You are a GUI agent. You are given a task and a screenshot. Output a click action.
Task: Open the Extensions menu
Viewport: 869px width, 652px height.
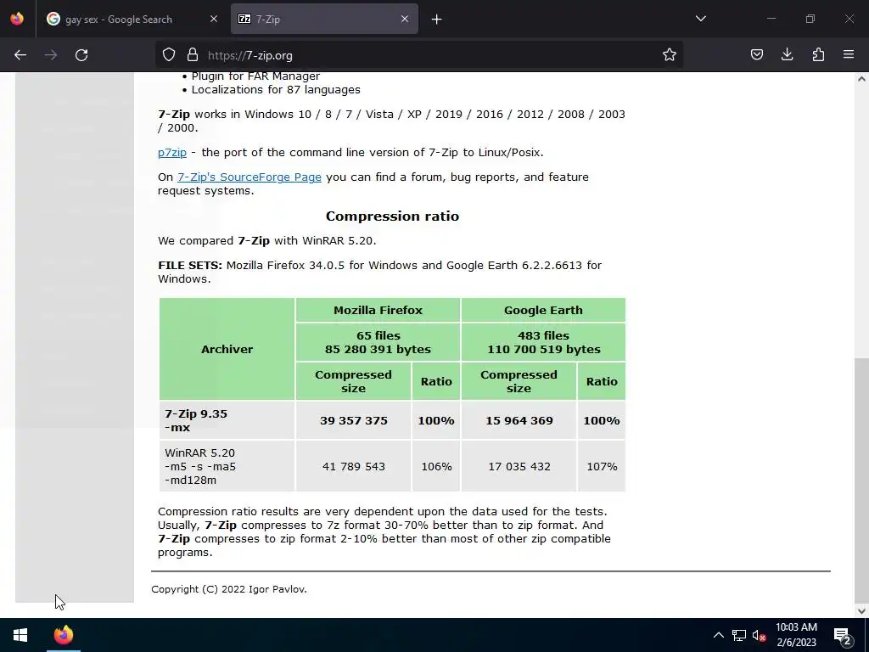click(818, 54)
